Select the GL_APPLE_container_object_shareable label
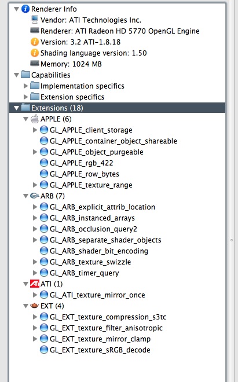The width and height of the screenshot is (238, 382). click(113, 141)
